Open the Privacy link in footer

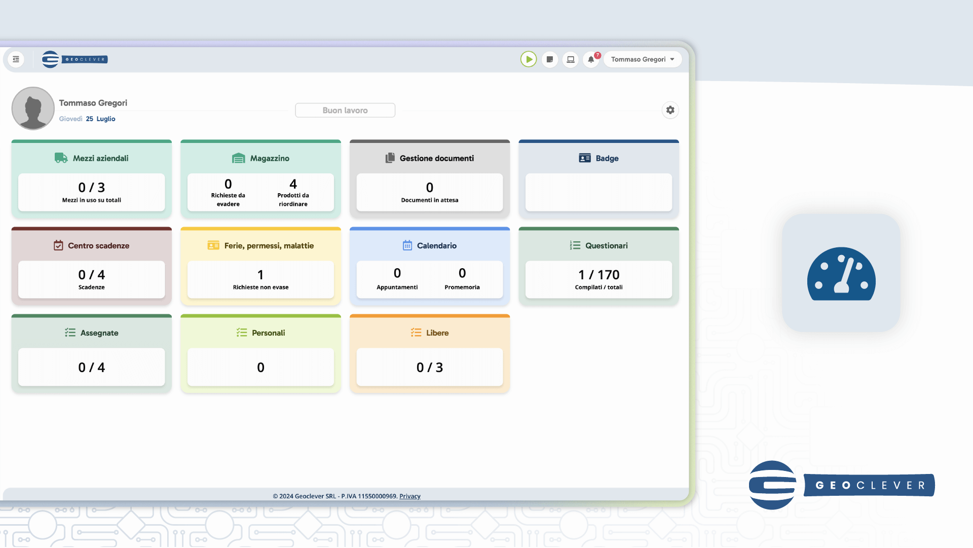point(410,496)
